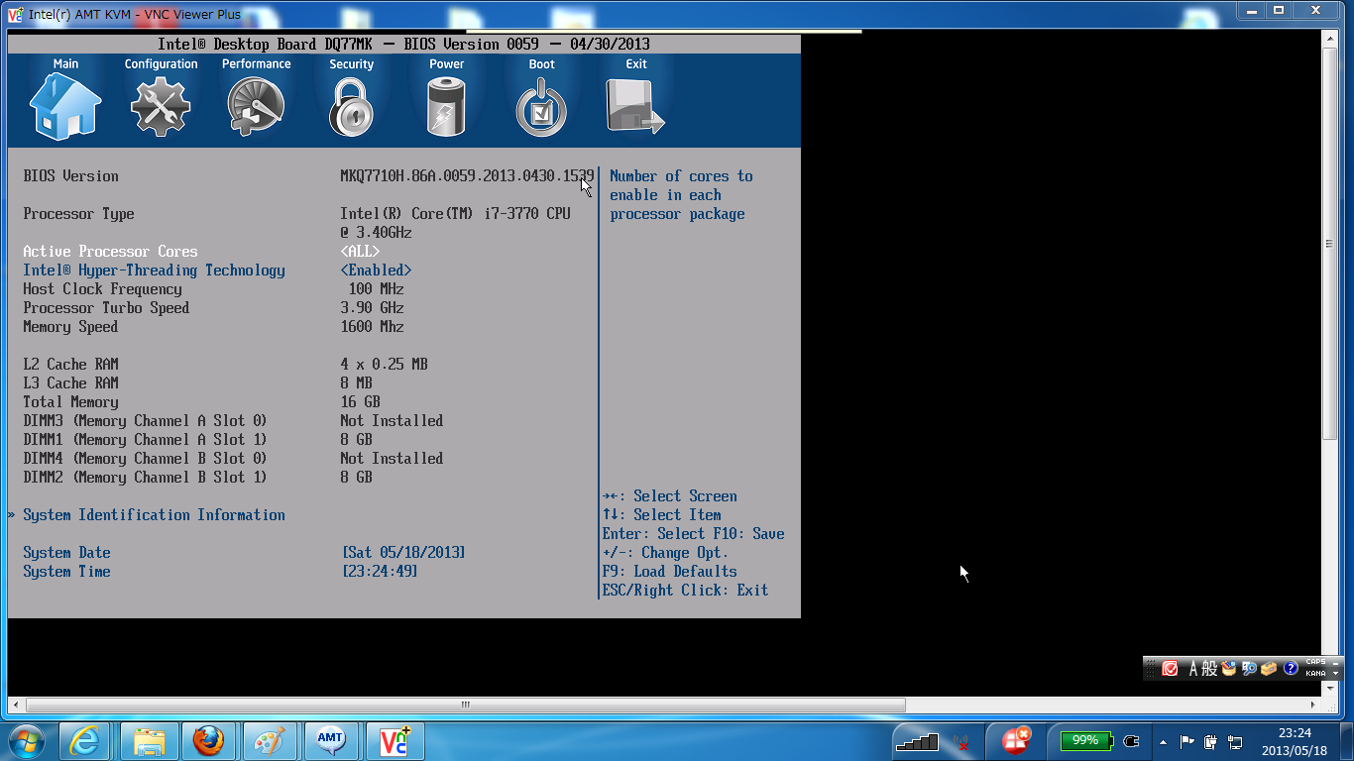Launch Internet Explorer from the taskbar
1354x761 pixels.
coord(84,740)
